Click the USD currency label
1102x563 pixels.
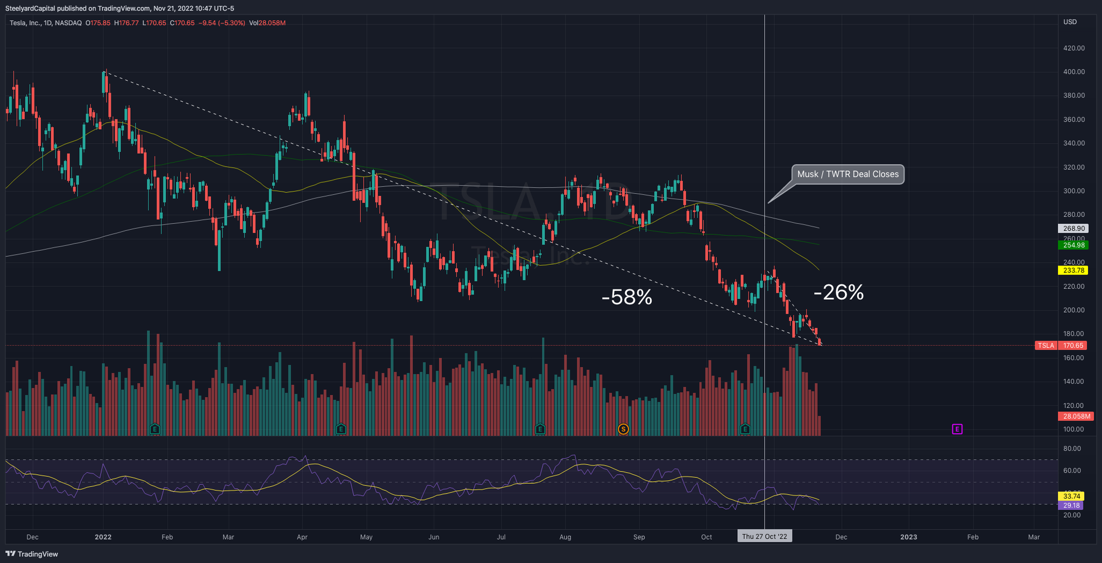pos(1070,22)
